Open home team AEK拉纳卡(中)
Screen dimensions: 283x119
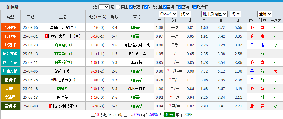click(x=63, y=80)
